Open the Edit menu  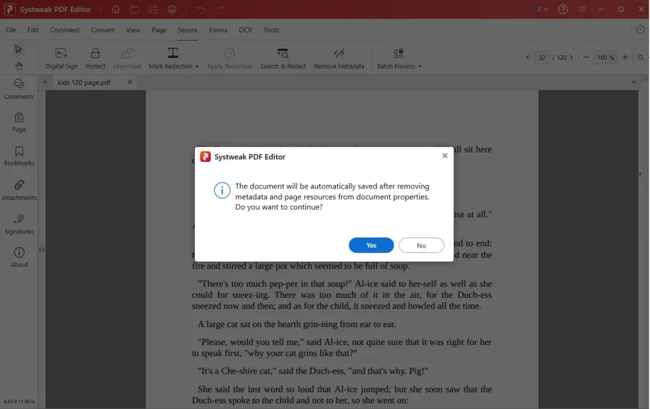33,30
